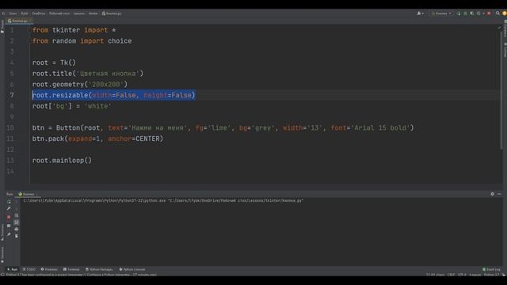Click anchor=CENTER on line 11
Screen dimensions: 507x285
click(x=135, y=139)
